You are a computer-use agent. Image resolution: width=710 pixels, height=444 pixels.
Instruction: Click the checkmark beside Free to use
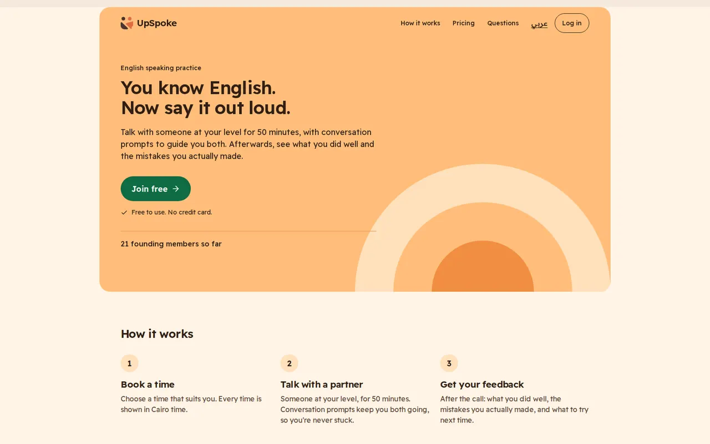point(124,213)
